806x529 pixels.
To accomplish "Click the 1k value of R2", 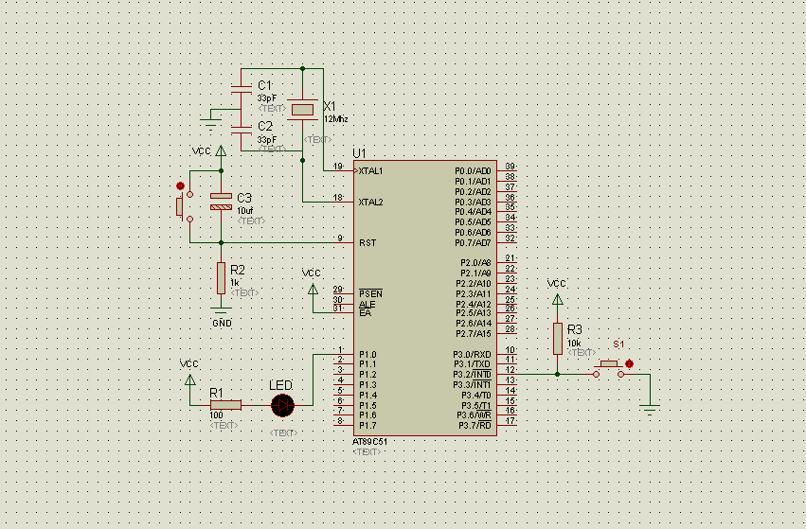I will (x=234, y=282).
